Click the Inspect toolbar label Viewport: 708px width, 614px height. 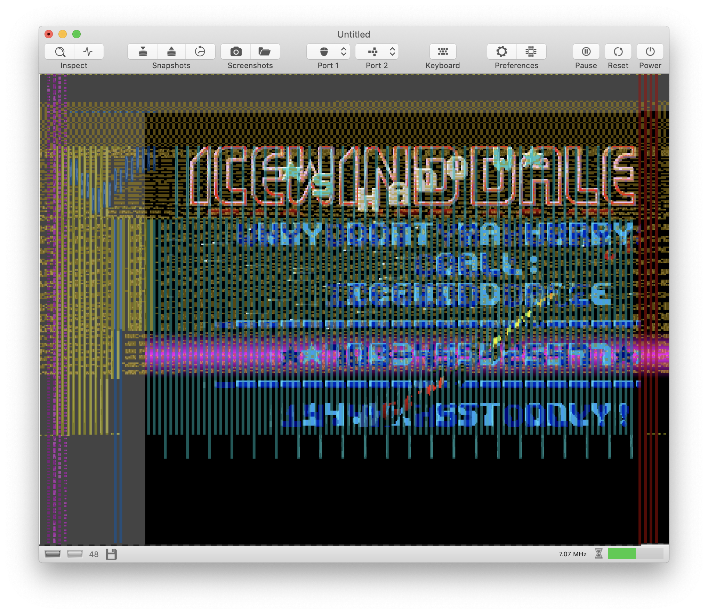(x=74, y=66)
